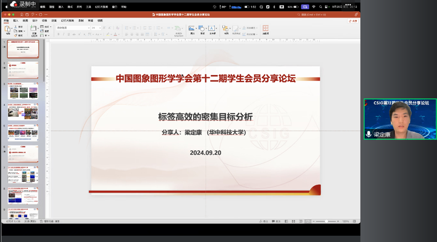Click the Clear Formatting icon
The height and width of the screenshot is (242, 437).
pos(117,28)
